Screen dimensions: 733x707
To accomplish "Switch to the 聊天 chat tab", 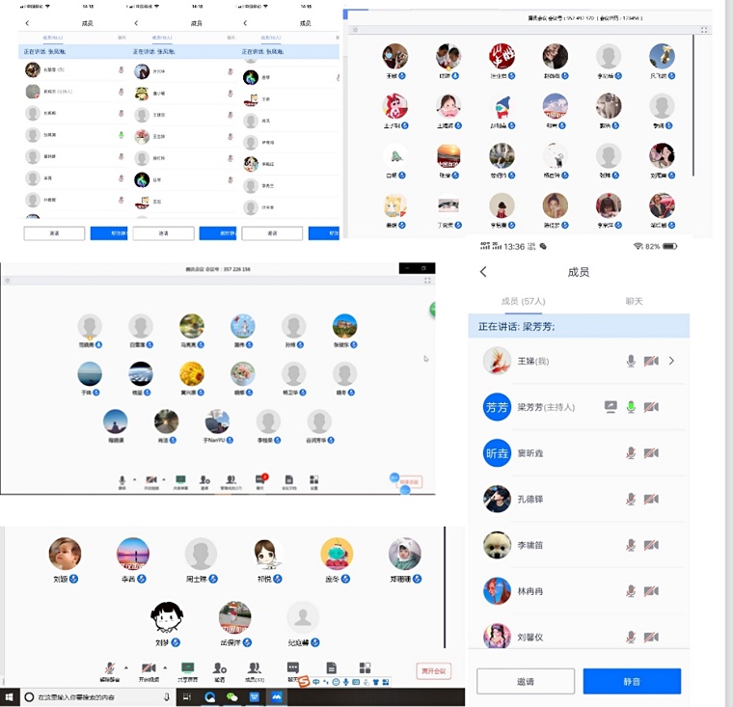I will [x=634, y=301].
